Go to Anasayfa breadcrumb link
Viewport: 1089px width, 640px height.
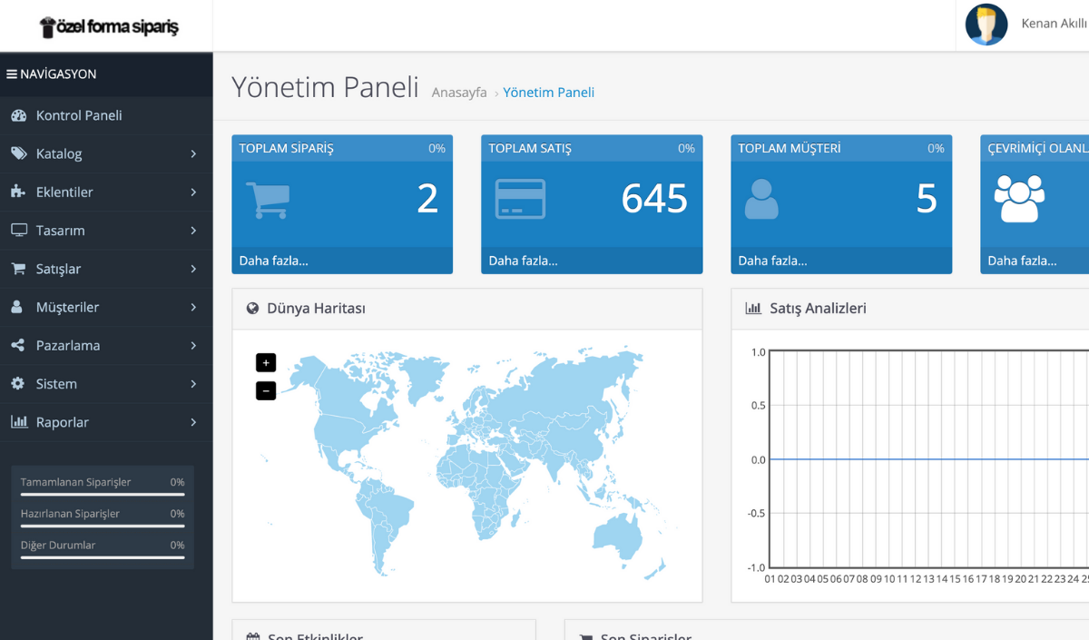tap(459, 93)
